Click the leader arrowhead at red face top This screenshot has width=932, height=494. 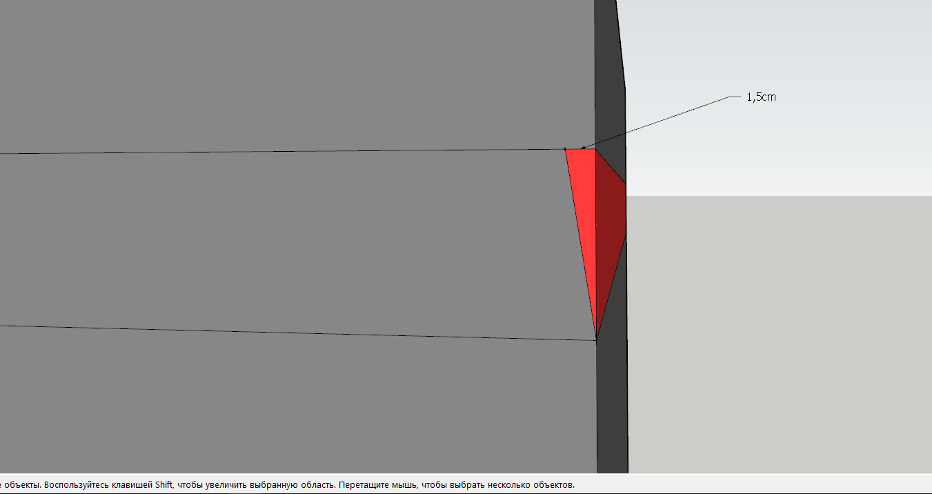point(584,147)
